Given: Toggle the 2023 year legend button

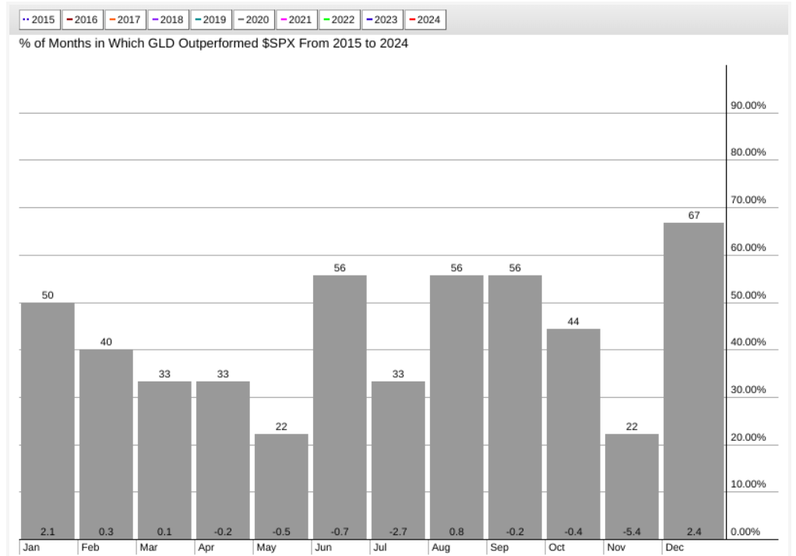Looking at the screenshot, I should (382, 19).
